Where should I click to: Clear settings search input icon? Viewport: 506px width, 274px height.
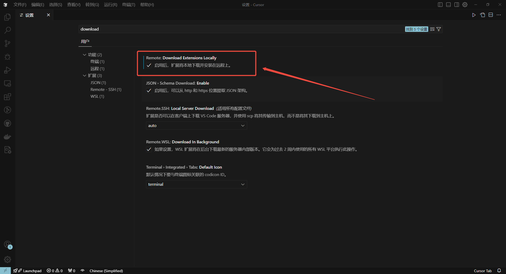pos(432,29)
